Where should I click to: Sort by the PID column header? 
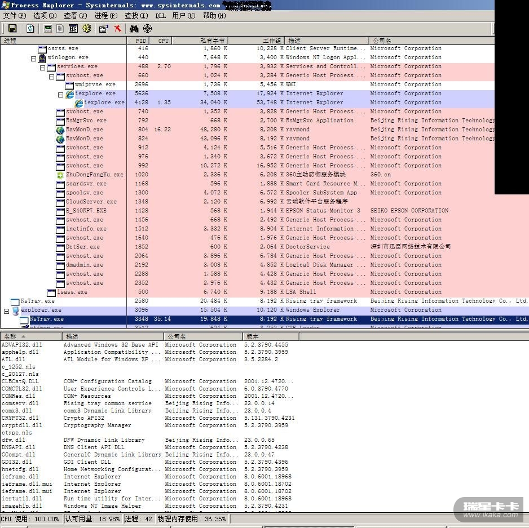pyautogui.click(x=138, y=41)
